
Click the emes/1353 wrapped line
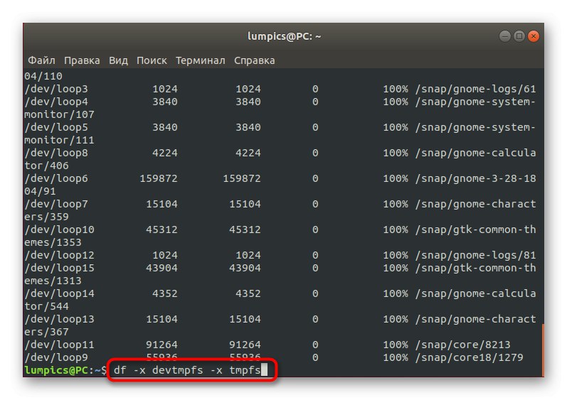53,242
